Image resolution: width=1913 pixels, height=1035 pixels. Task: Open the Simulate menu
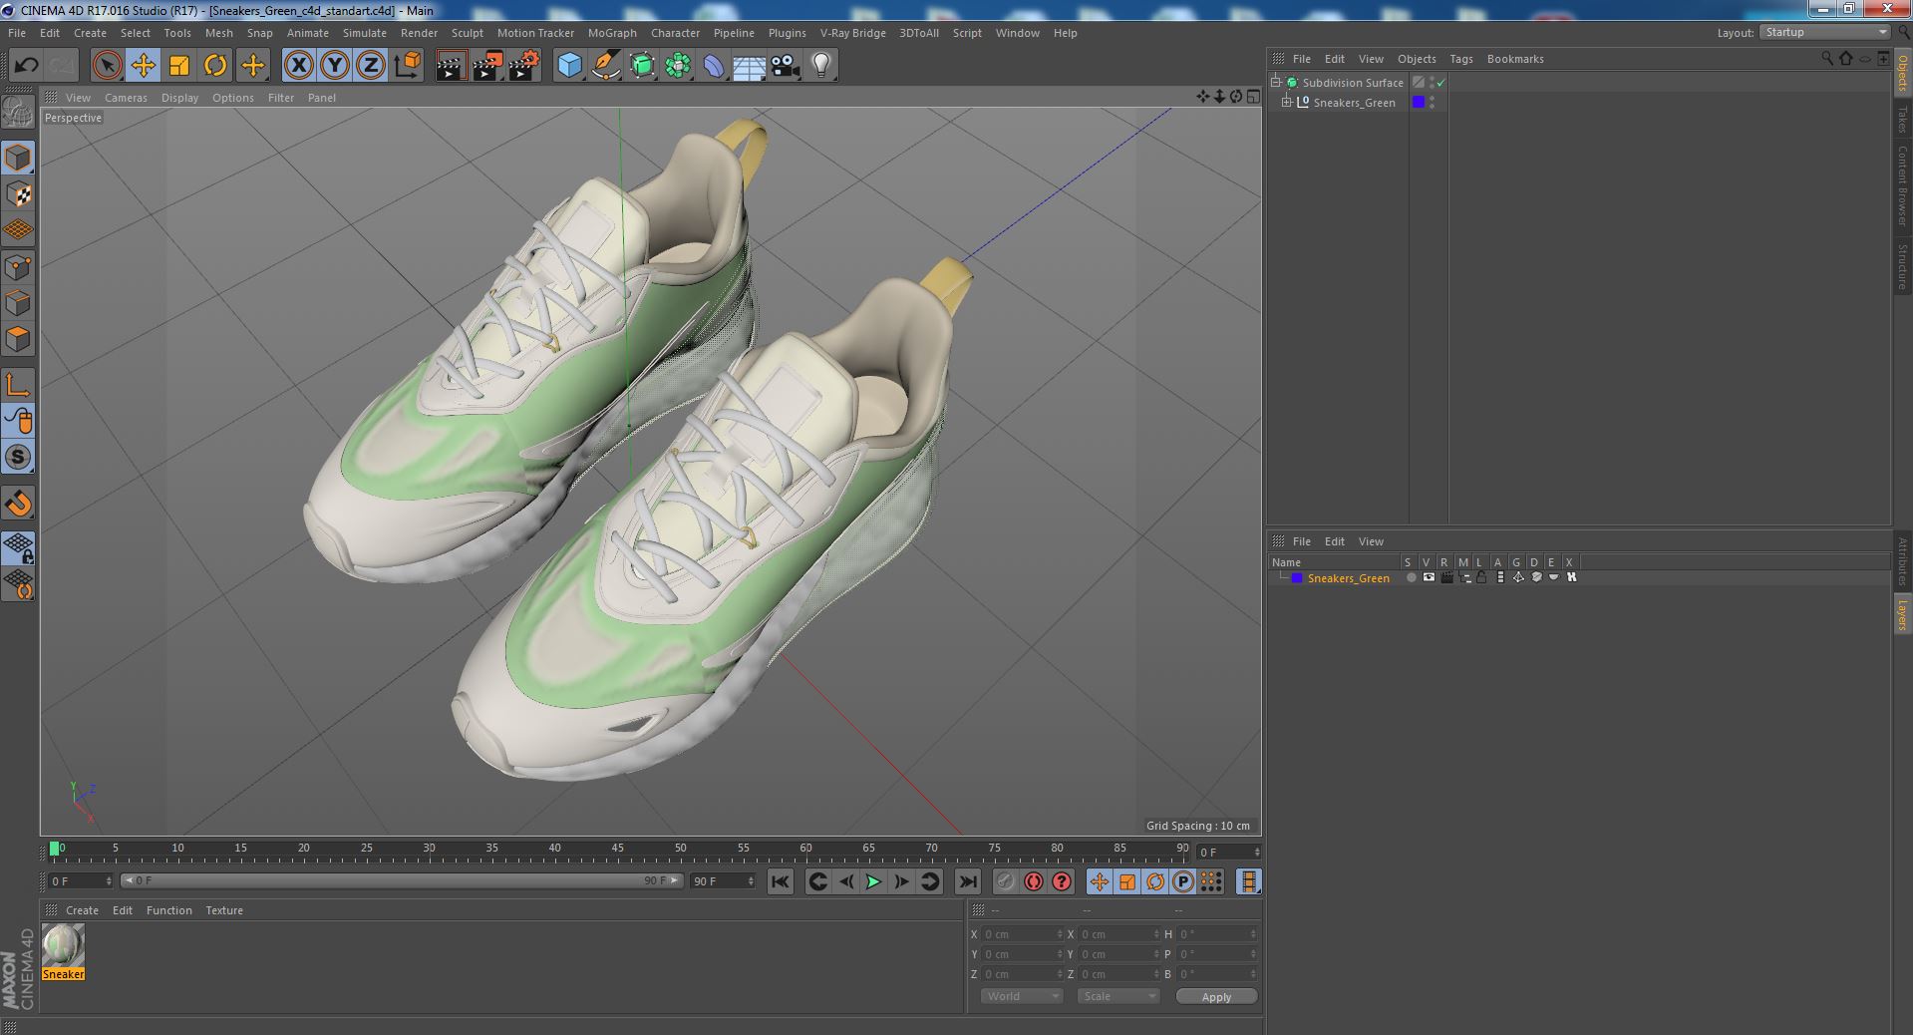pos(365,33)
